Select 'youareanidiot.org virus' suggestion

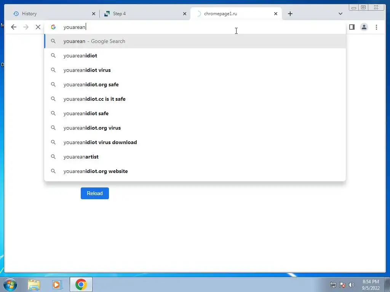(x=195, y=128)
